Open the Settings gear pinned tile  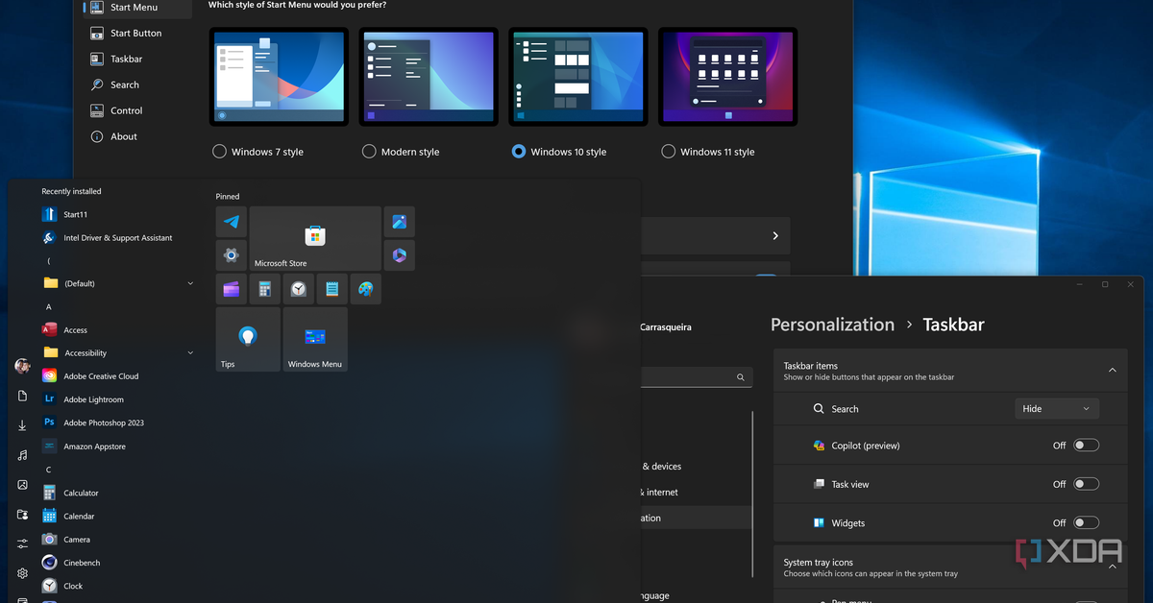(232, 255)
